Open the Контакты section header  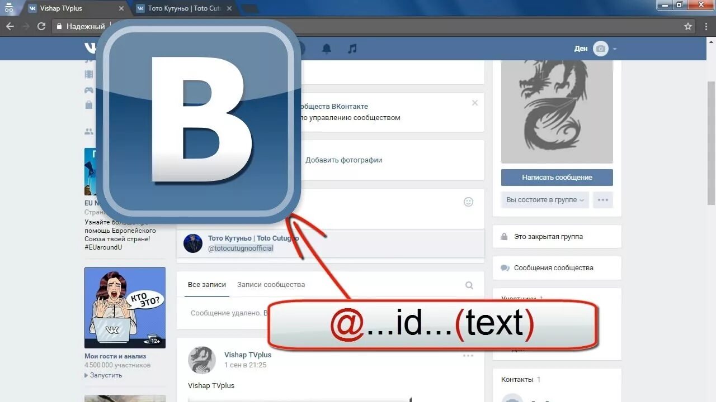point(517,380)
